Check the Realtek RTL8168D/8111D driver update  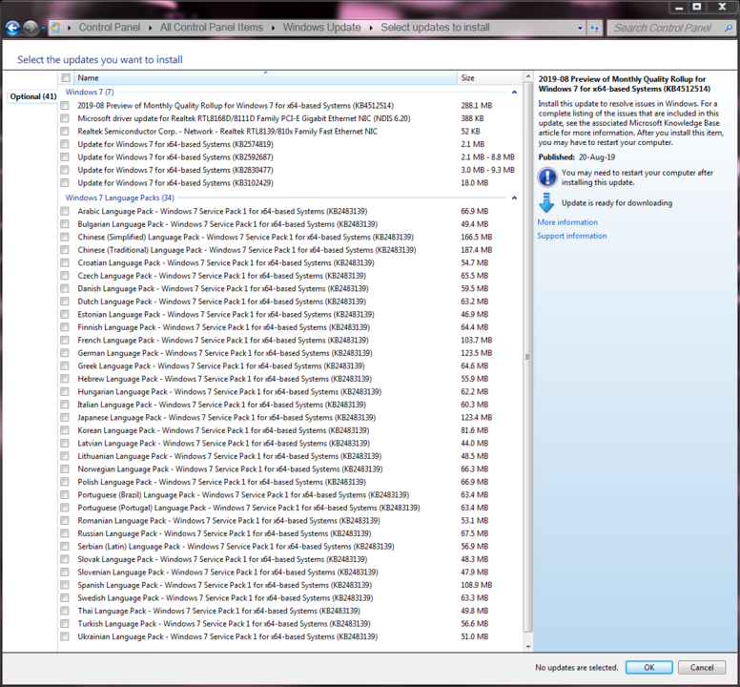tap(65, 118)
